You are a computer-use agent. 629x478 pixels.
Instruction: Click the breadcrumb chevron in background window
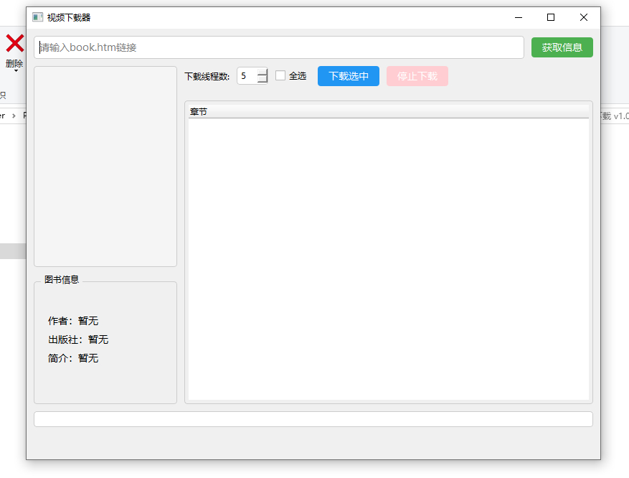(x=14, y=116)
